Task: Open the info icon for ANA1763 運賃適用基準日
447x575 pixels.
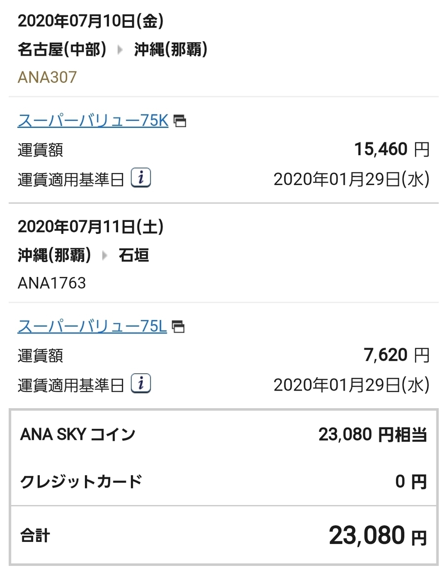Action: coord(141,384)
